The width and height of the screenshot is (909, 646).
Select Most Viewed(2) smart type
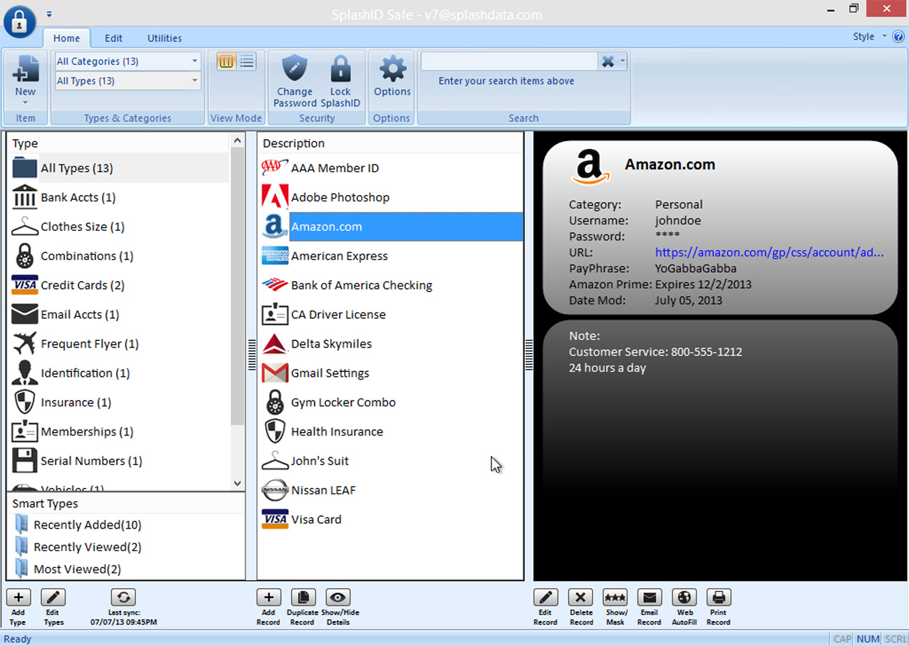point(77,570)
